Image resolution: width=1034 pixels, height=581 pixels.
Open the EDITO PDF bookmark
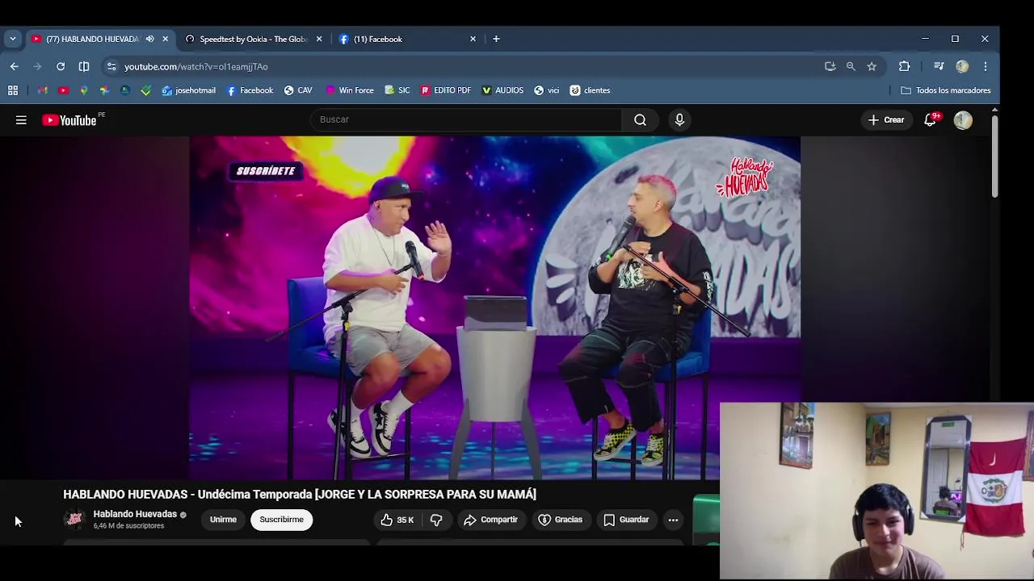445,90
